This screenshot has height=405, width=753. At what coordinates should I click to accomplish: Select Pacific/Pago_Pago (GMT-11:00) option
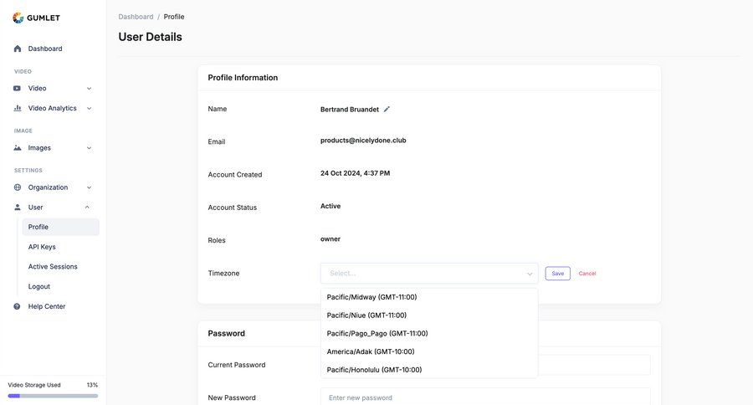coord(429,333)
